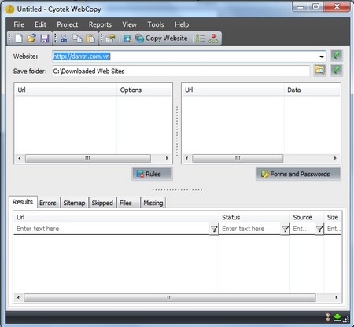Click the filter funnel for Url column
The height and width of the screenshot is (327, 354).
214,229
